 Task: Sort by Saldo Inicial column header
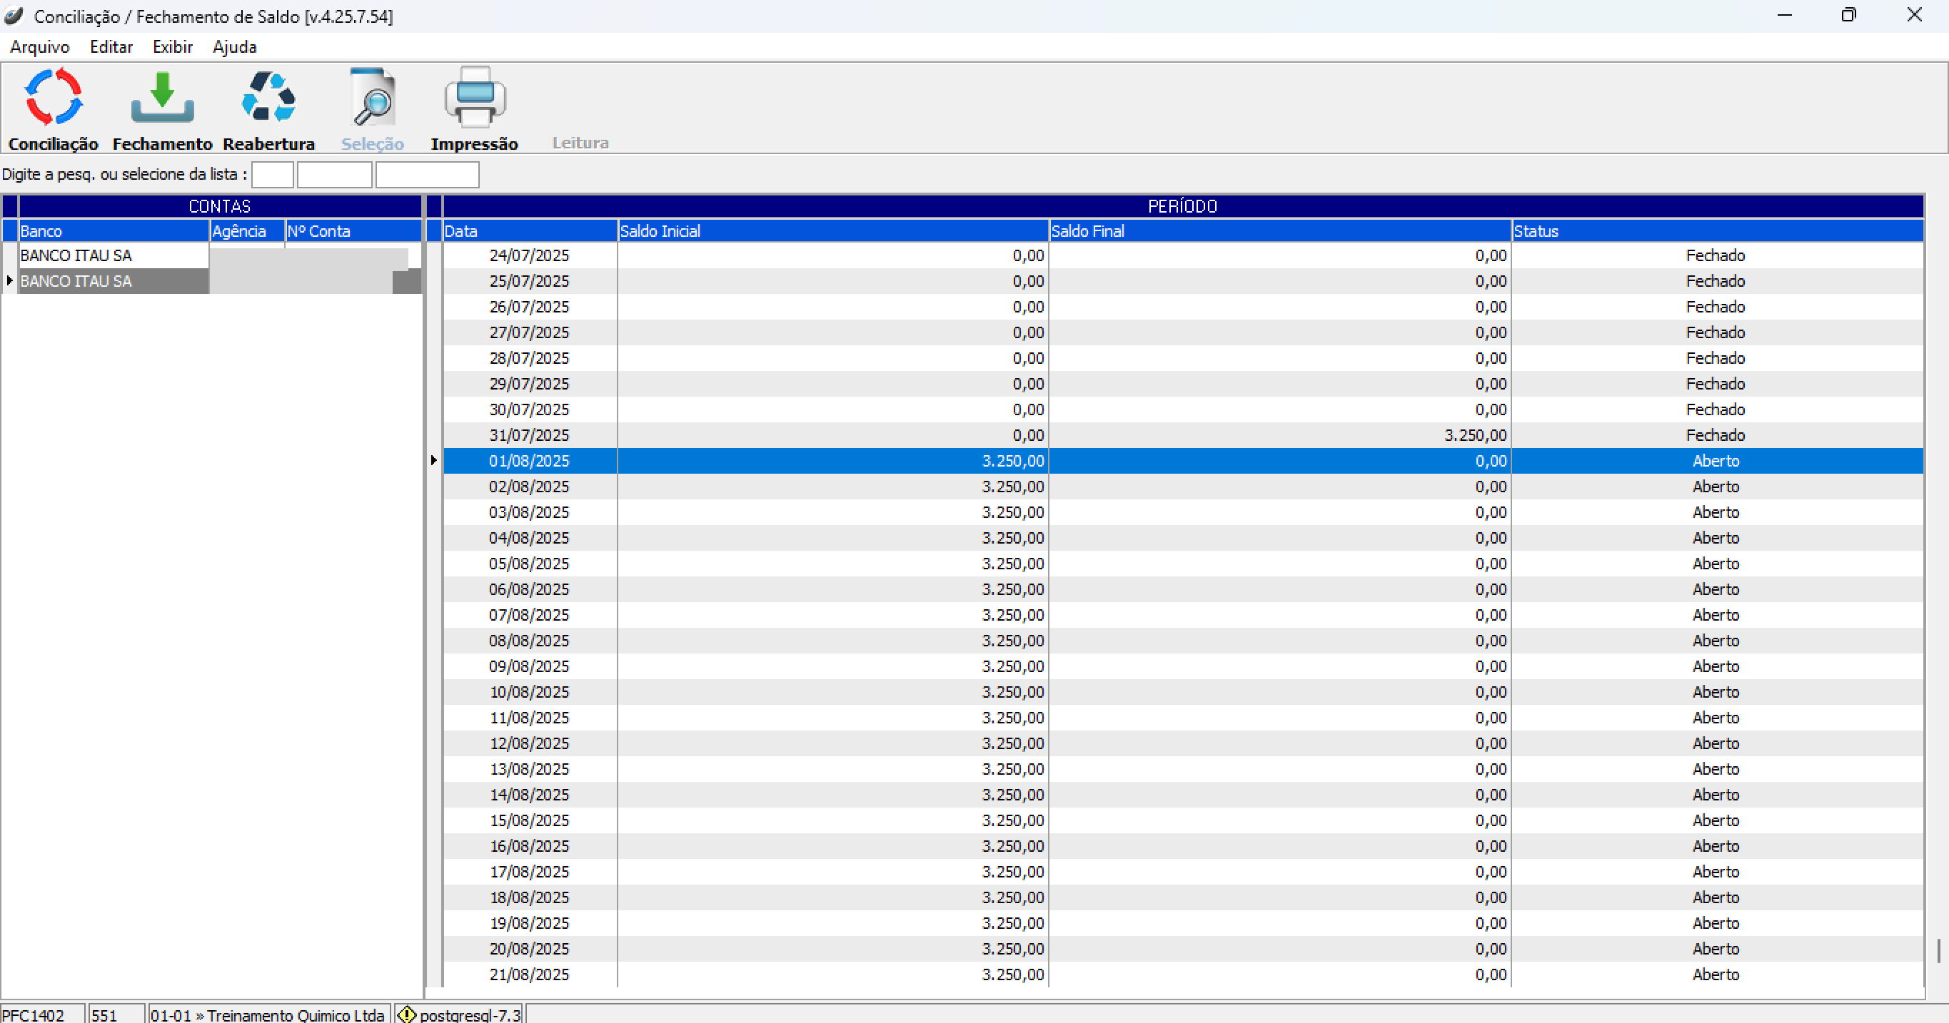click(832, 230)
